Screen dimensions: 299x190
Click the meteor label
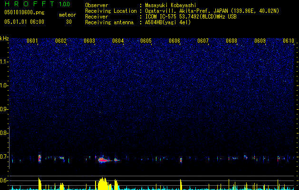click(x=68, y=15)
